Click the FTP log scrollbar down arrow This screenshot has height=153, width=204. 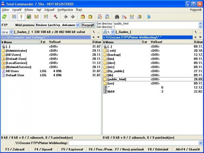click(200, 27)
